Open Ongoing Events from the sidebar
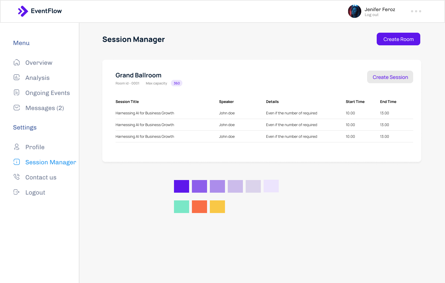445x283 pixels. click(x=48, y=93)
